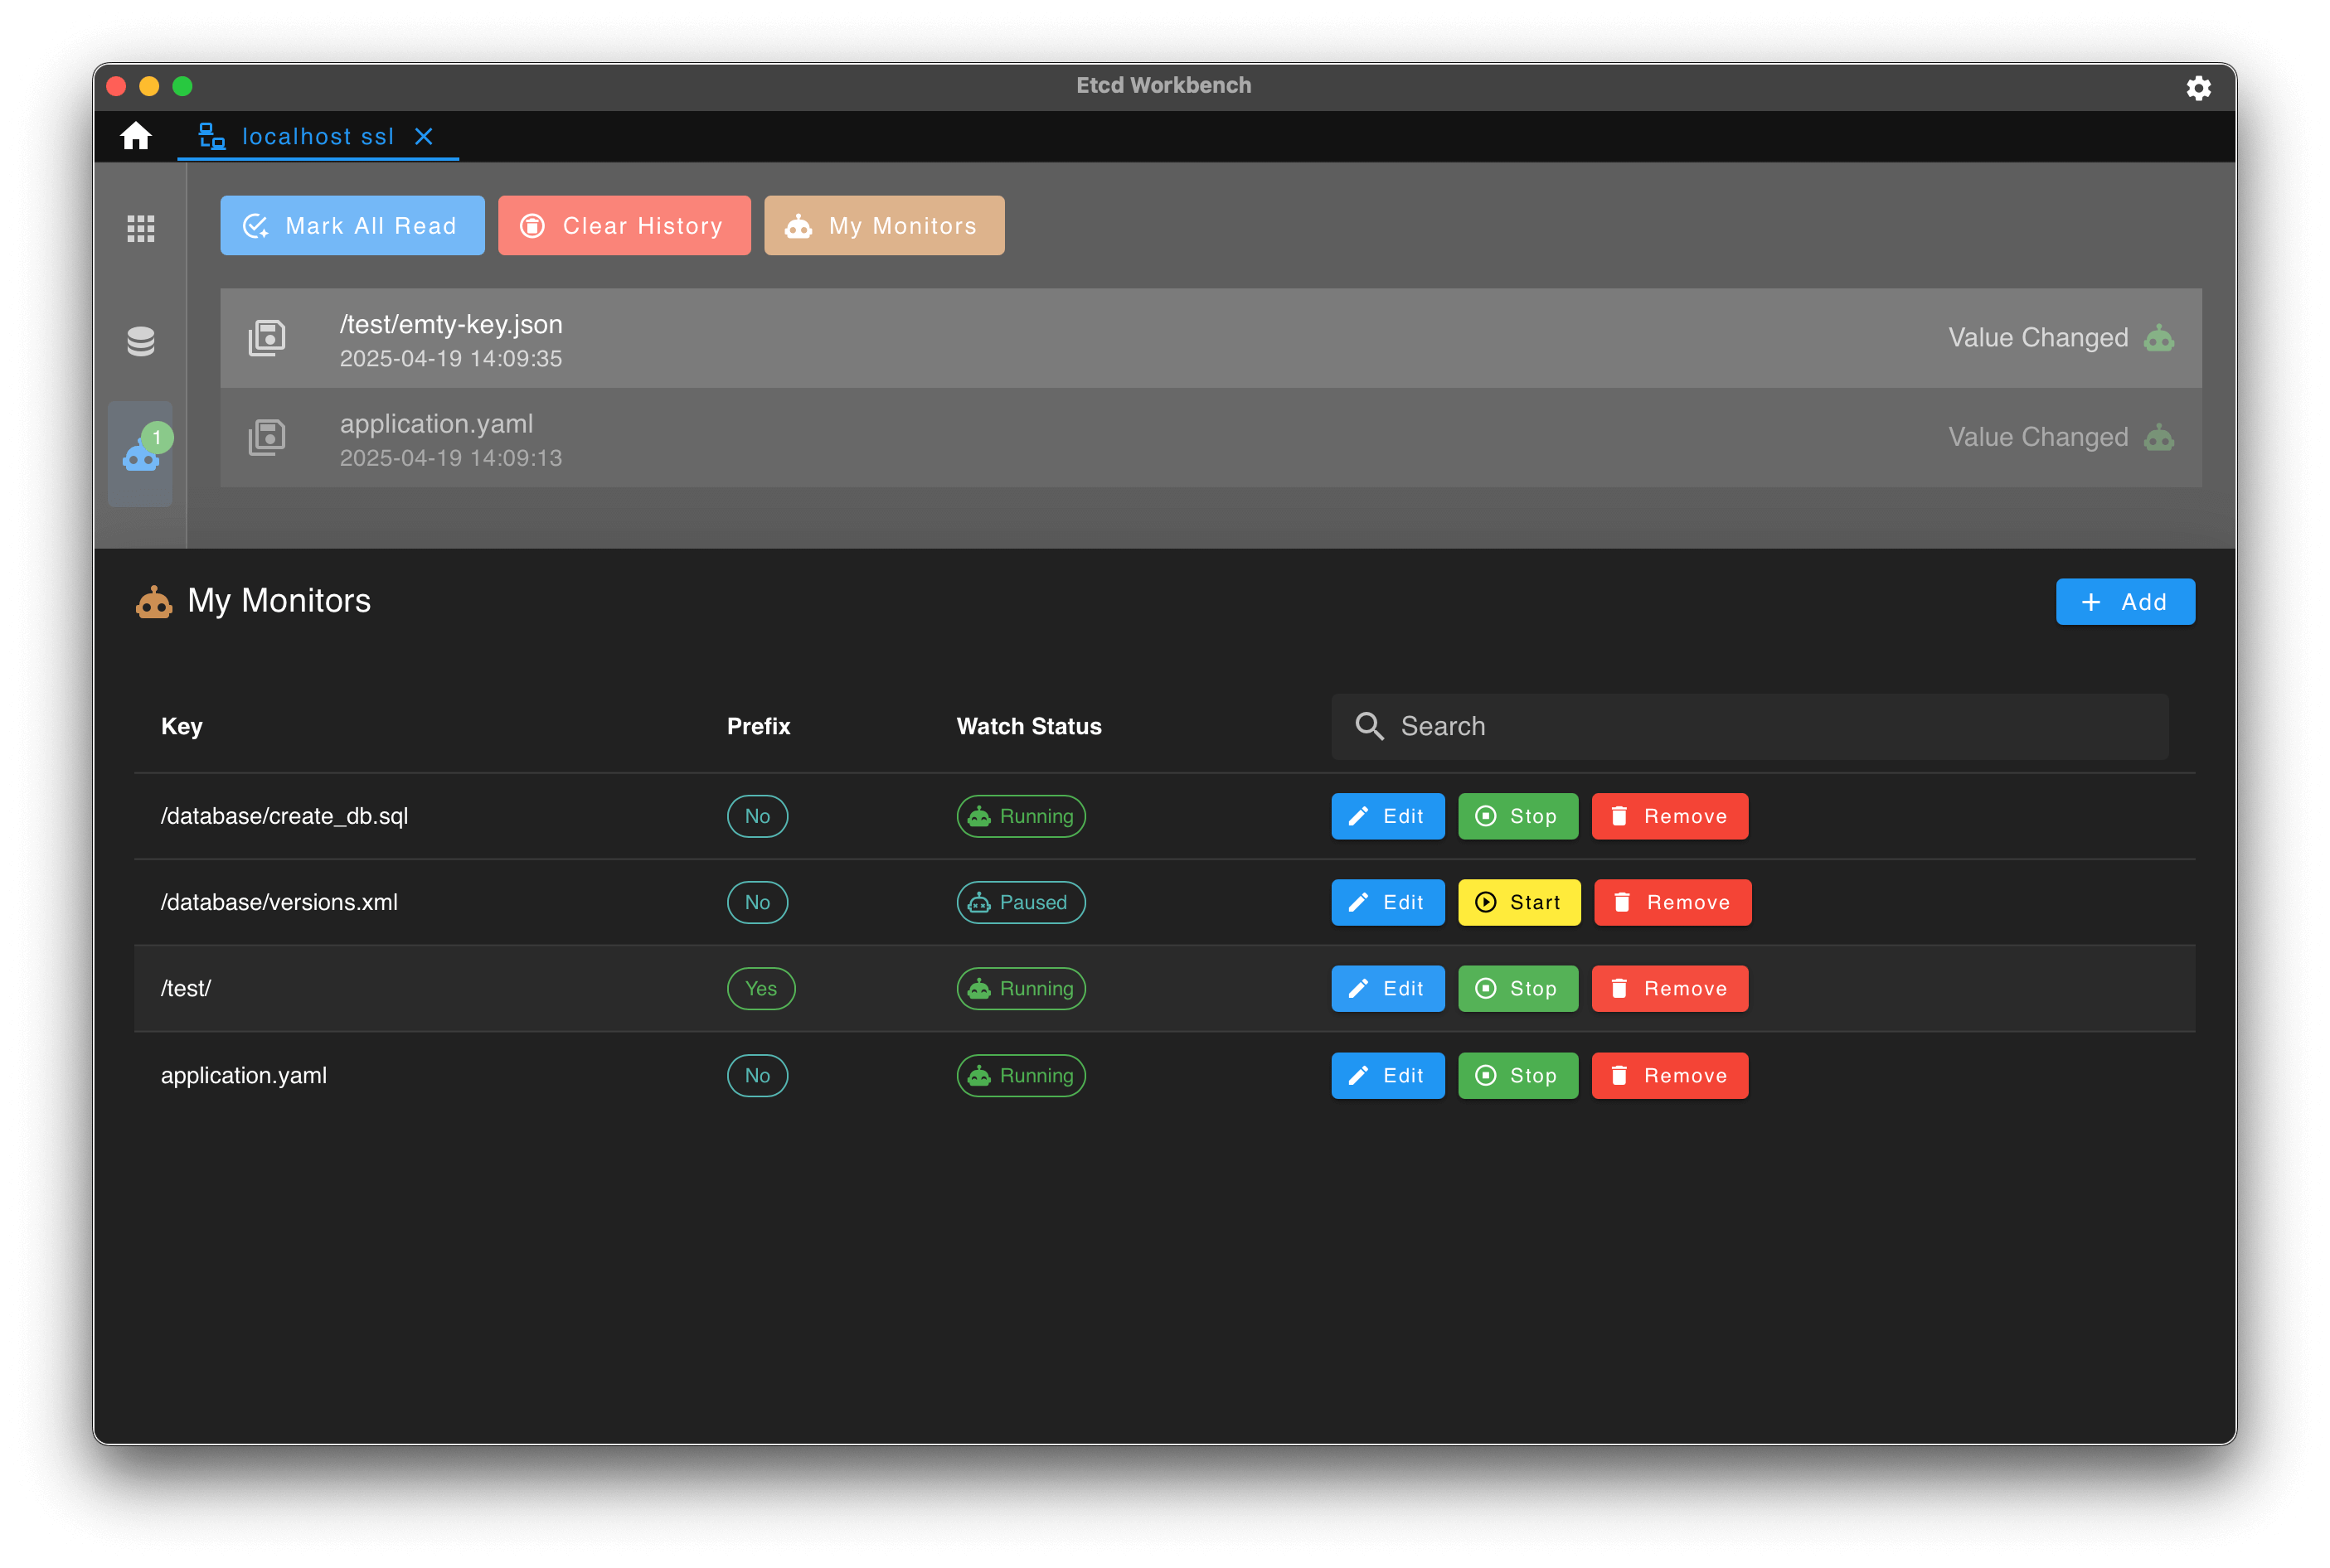
Task: Open the settings gear icon
Action: 2197,88
